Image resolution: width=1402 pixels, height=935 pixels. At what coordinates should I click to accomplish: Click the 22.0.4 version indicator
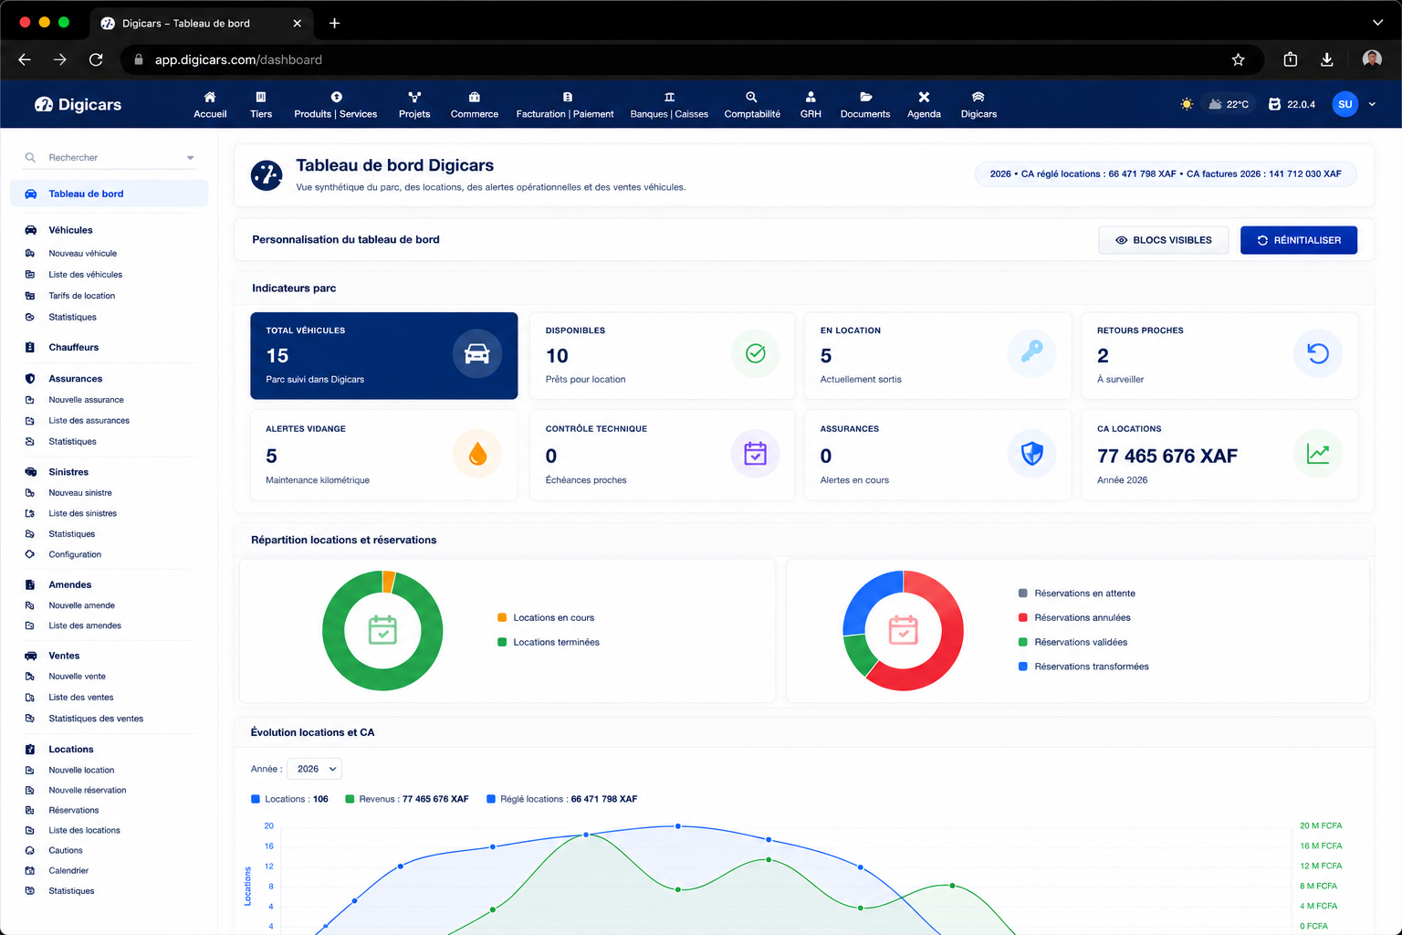pyautogui.click(x=1292, y=104)
